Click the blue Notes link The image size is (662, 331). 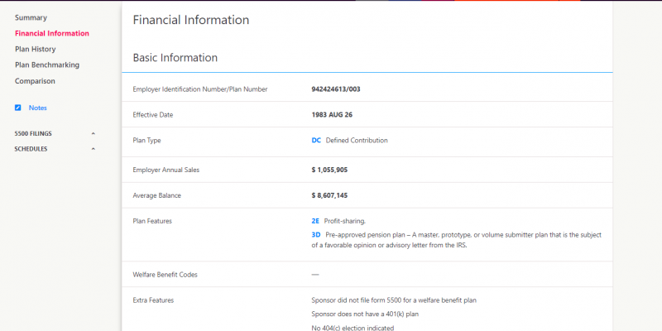[x=38, y=108]
